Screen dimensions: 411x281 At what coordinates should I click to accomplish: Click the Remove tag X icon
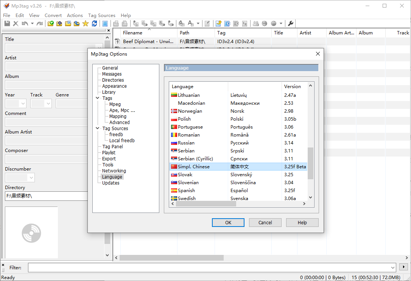[16, 23]
